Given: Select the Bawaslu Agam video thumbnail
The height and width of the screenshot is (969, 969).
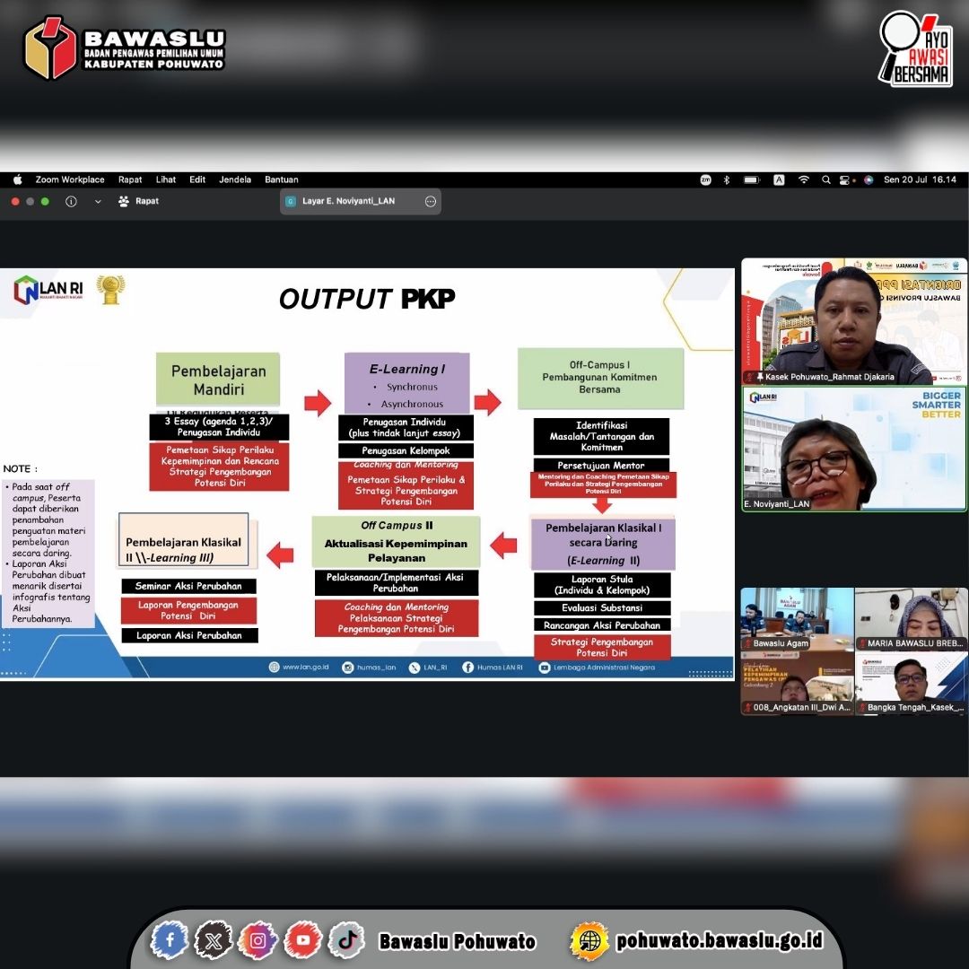Looking at the screenshot, I should (x=798, y=618).
